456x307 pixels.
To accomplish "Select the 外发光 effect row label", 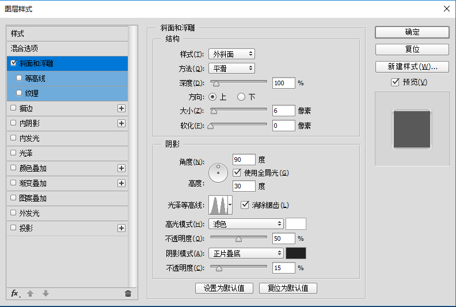I will pos(29,213).
